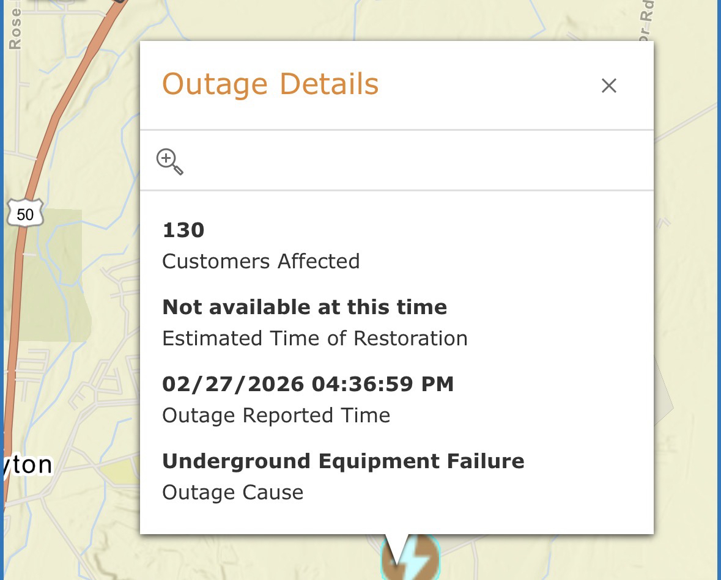Click the Customers Affected label
721x580 pixels.
[261, 261]
